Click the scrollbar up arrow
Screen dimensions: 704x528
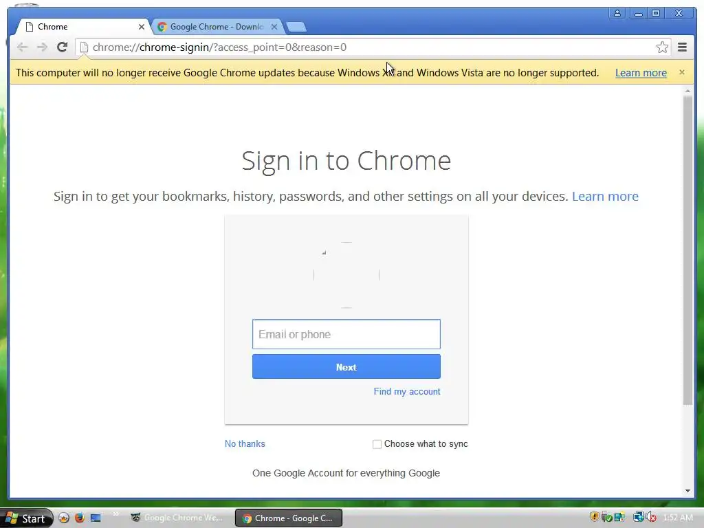(687, 91)
